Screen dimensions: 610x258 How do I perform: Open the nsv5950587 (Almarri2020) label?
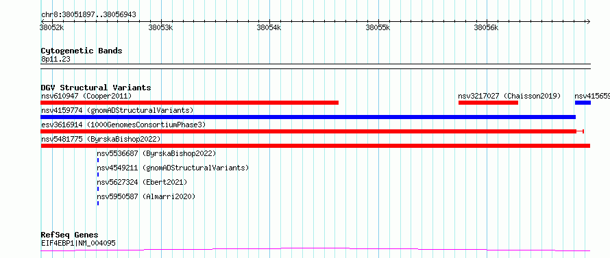coord(146,196)
